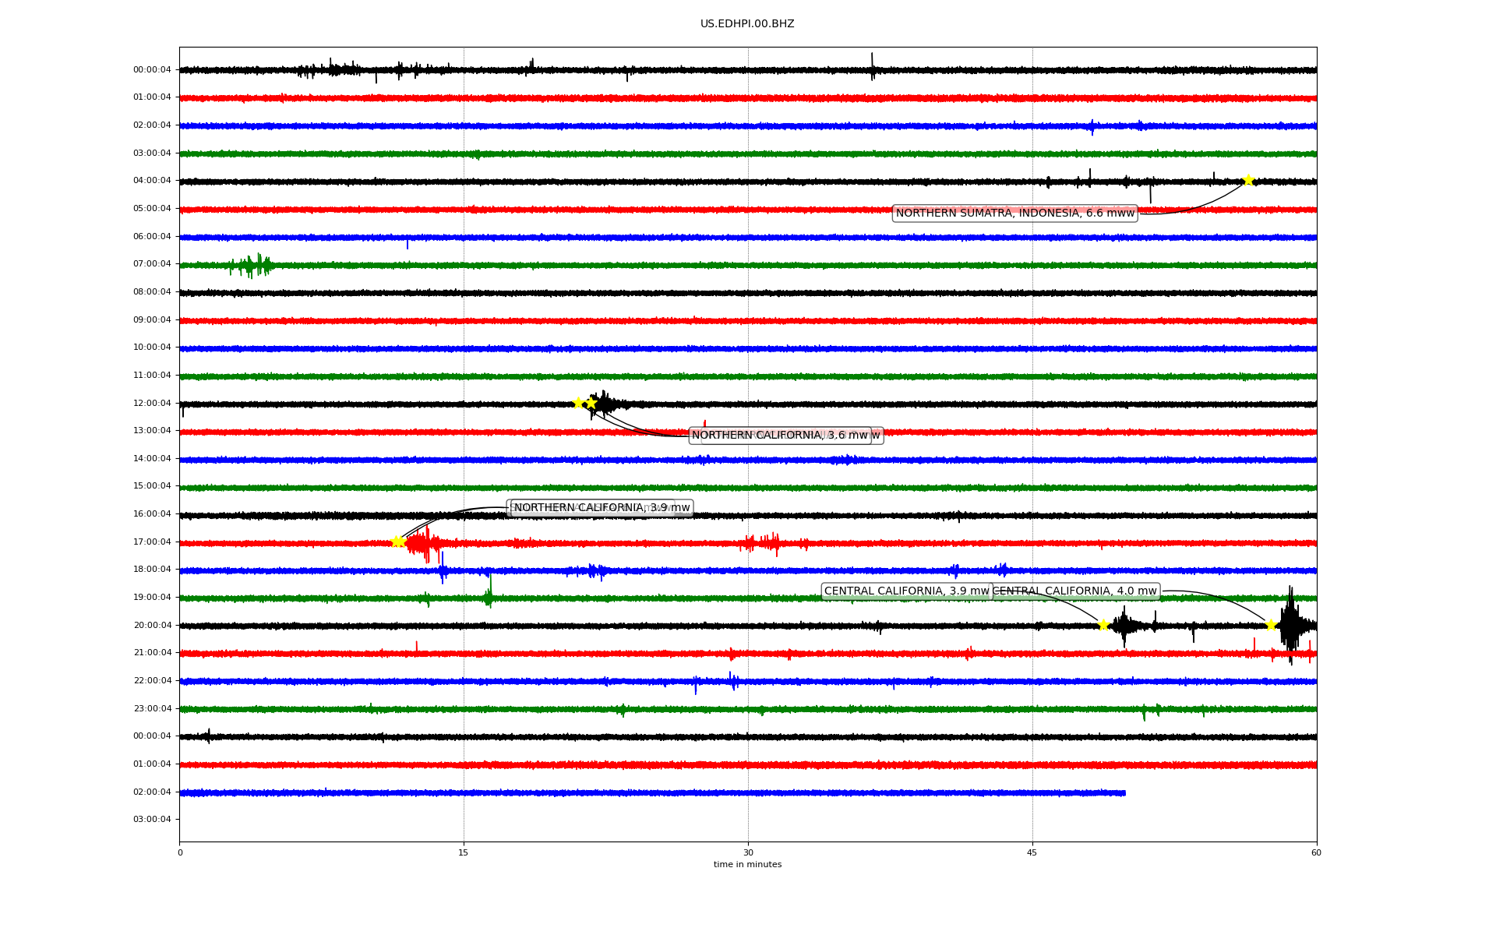Click the Northern California 3.9 mw label
Viewport: 1496px width, 935px height.
(x=602, y=508)
